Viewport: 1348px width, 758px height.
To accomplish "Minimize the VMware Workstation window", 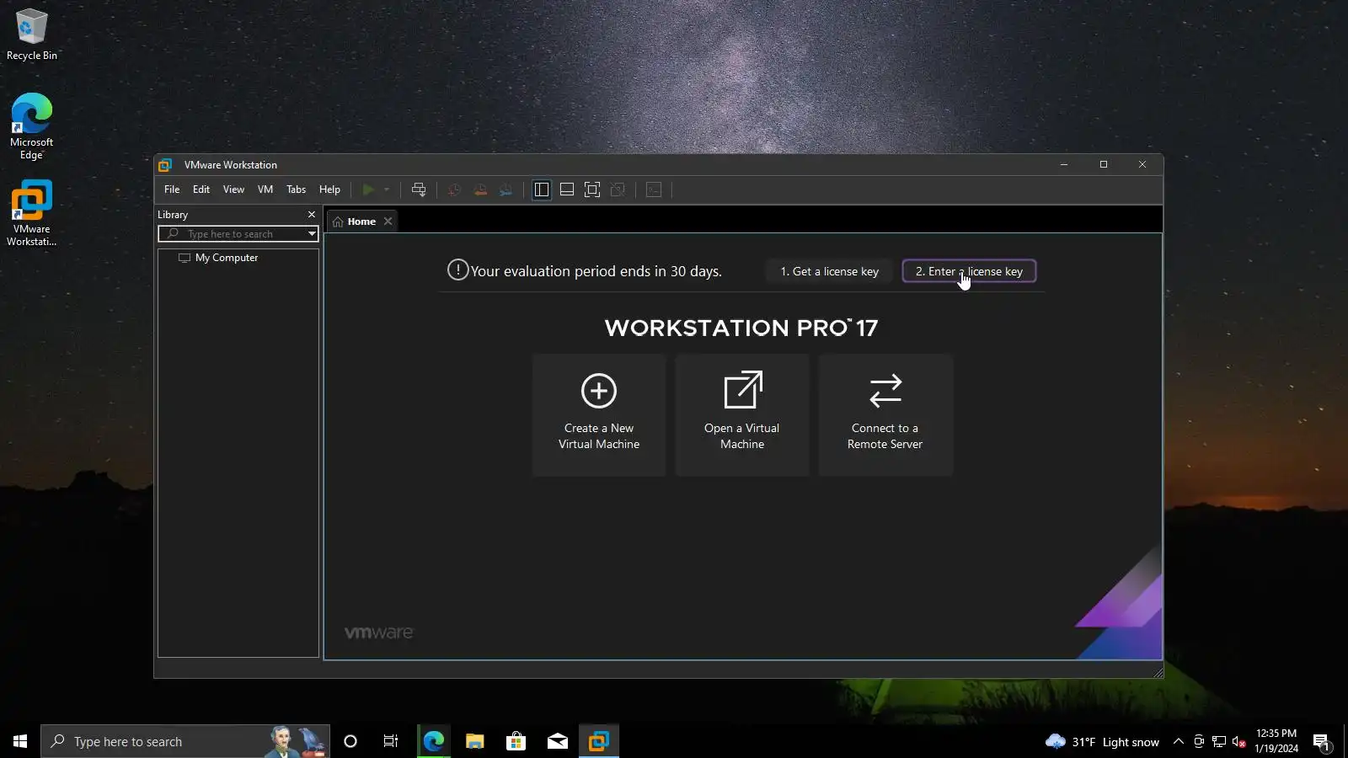I will [x=1064, y=164].
